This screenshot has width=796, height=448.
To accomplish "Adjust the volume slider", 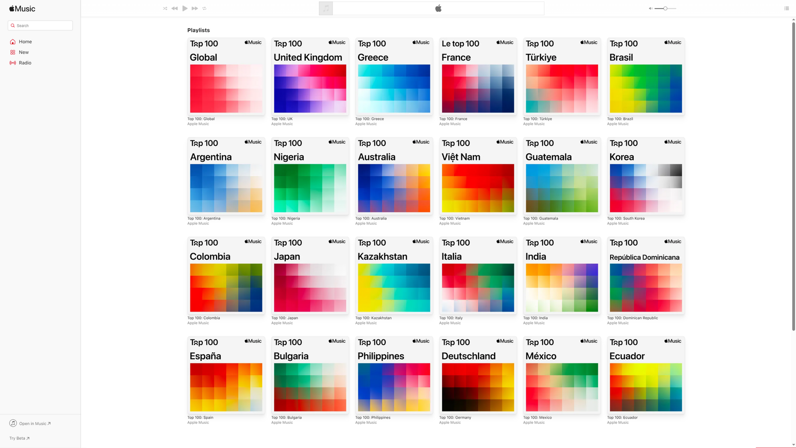I will click(665, 9).
